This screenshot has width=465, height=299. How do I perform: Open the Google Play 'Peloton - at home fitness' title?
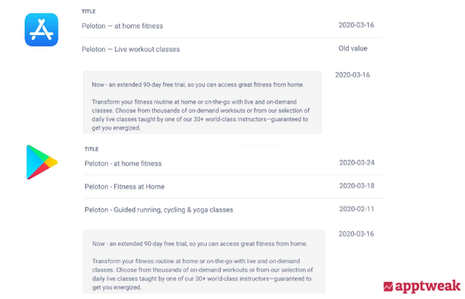123,164
